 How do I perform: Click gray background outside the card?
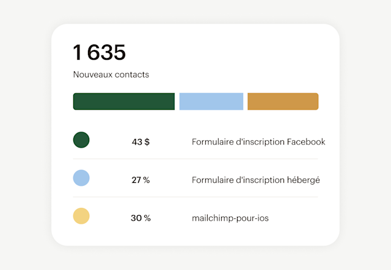point(24,134)
